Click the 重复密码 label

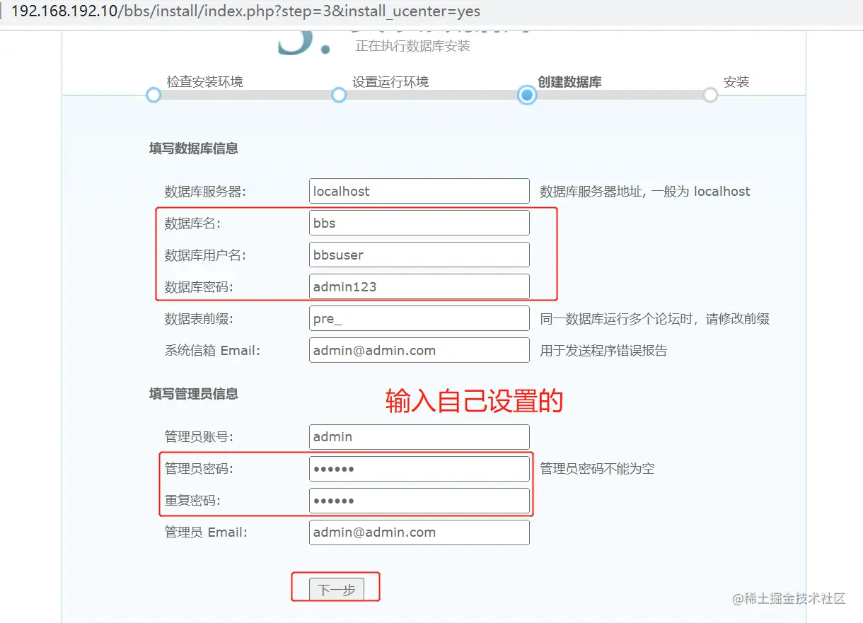click(x=192, y=501)
